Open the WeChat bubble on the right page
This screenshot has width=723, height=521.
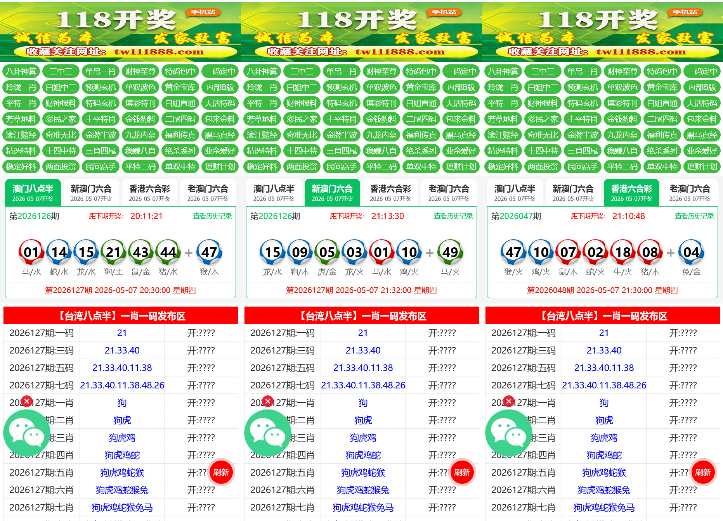(x=509, y=433)
